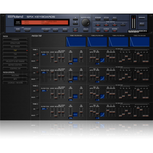Click the Tone 4 Filter Env graph
Screen dimensions: 153x153
point(140,42)
